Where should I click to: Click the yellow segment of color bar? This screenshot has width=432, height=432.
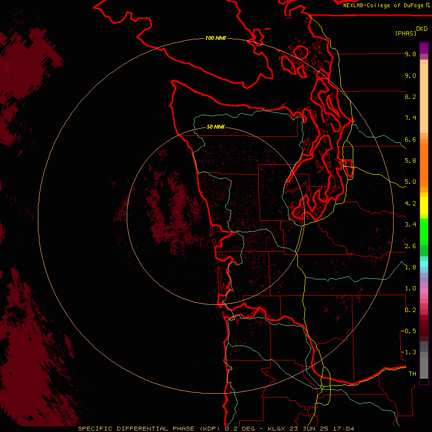pos(424,205)
